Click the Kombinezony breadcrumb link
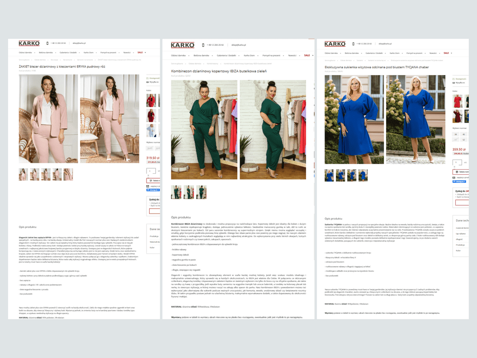The image size is (477, 358). (x=211, y=63)
